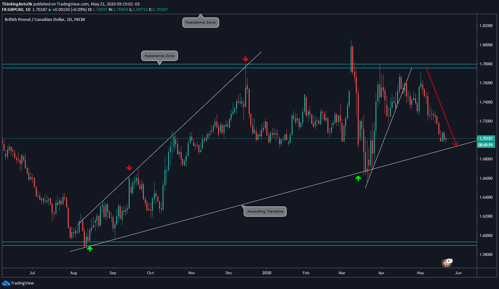Click the TradingView footer text
Screen dimensions: 499x289
point(22,283)
